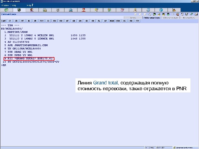
Task: Click the ET smart key button
Action: [x=10, y=21]
